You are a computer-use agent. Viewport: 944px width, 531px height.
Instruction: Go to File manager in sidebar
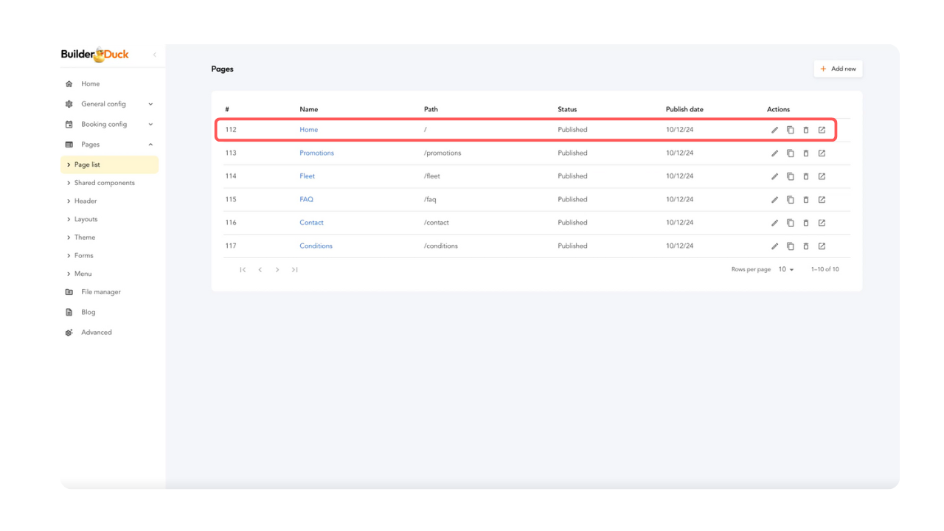pos(100,292)
